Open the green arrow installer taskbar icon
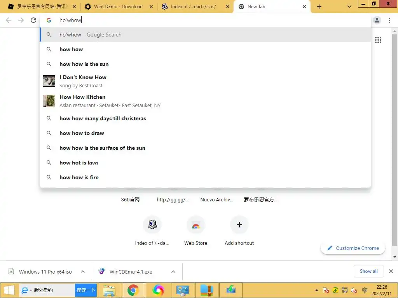398x298 pixels. click(x=231, y=290)
